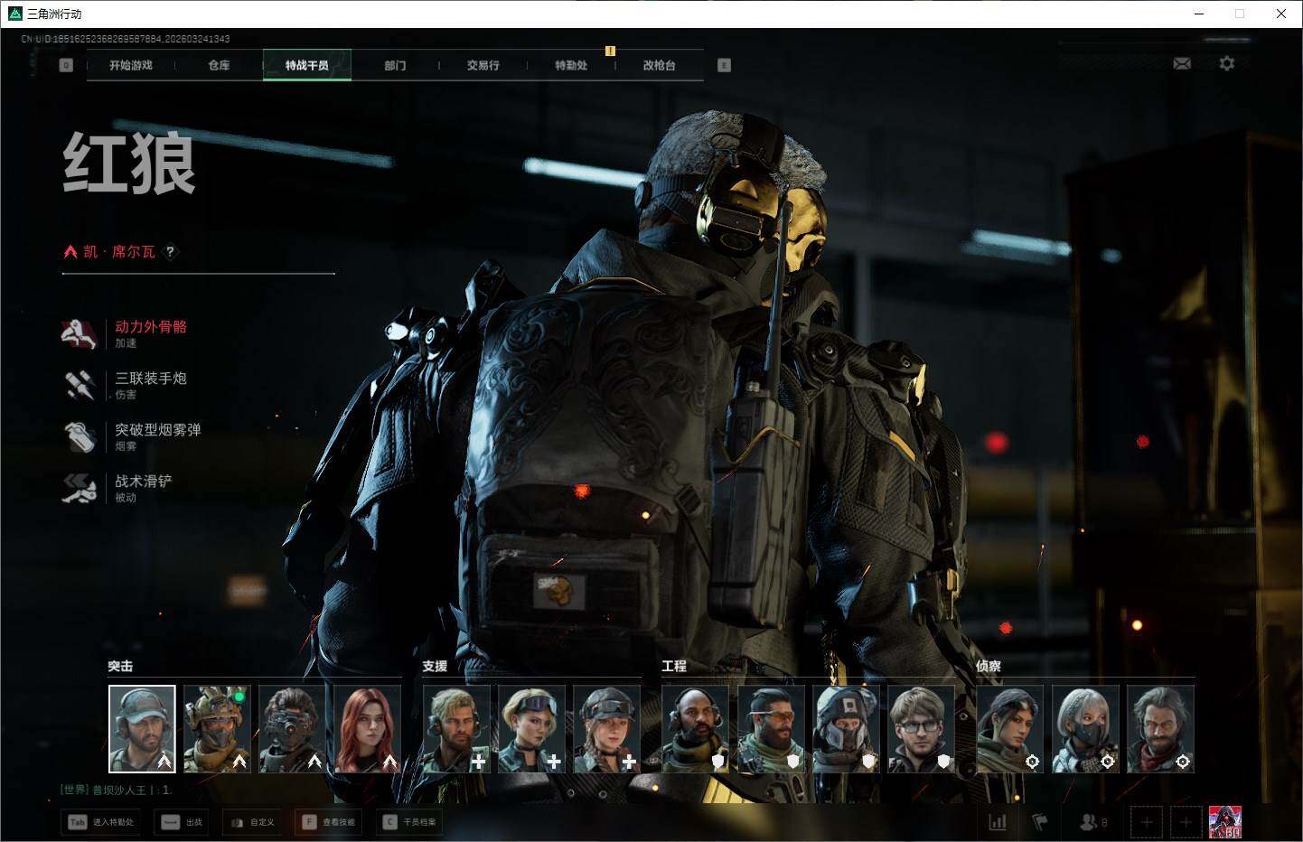Select the bearded recon operator with red scarf
The image size is (1303, 842).
tap(1160, 729)
